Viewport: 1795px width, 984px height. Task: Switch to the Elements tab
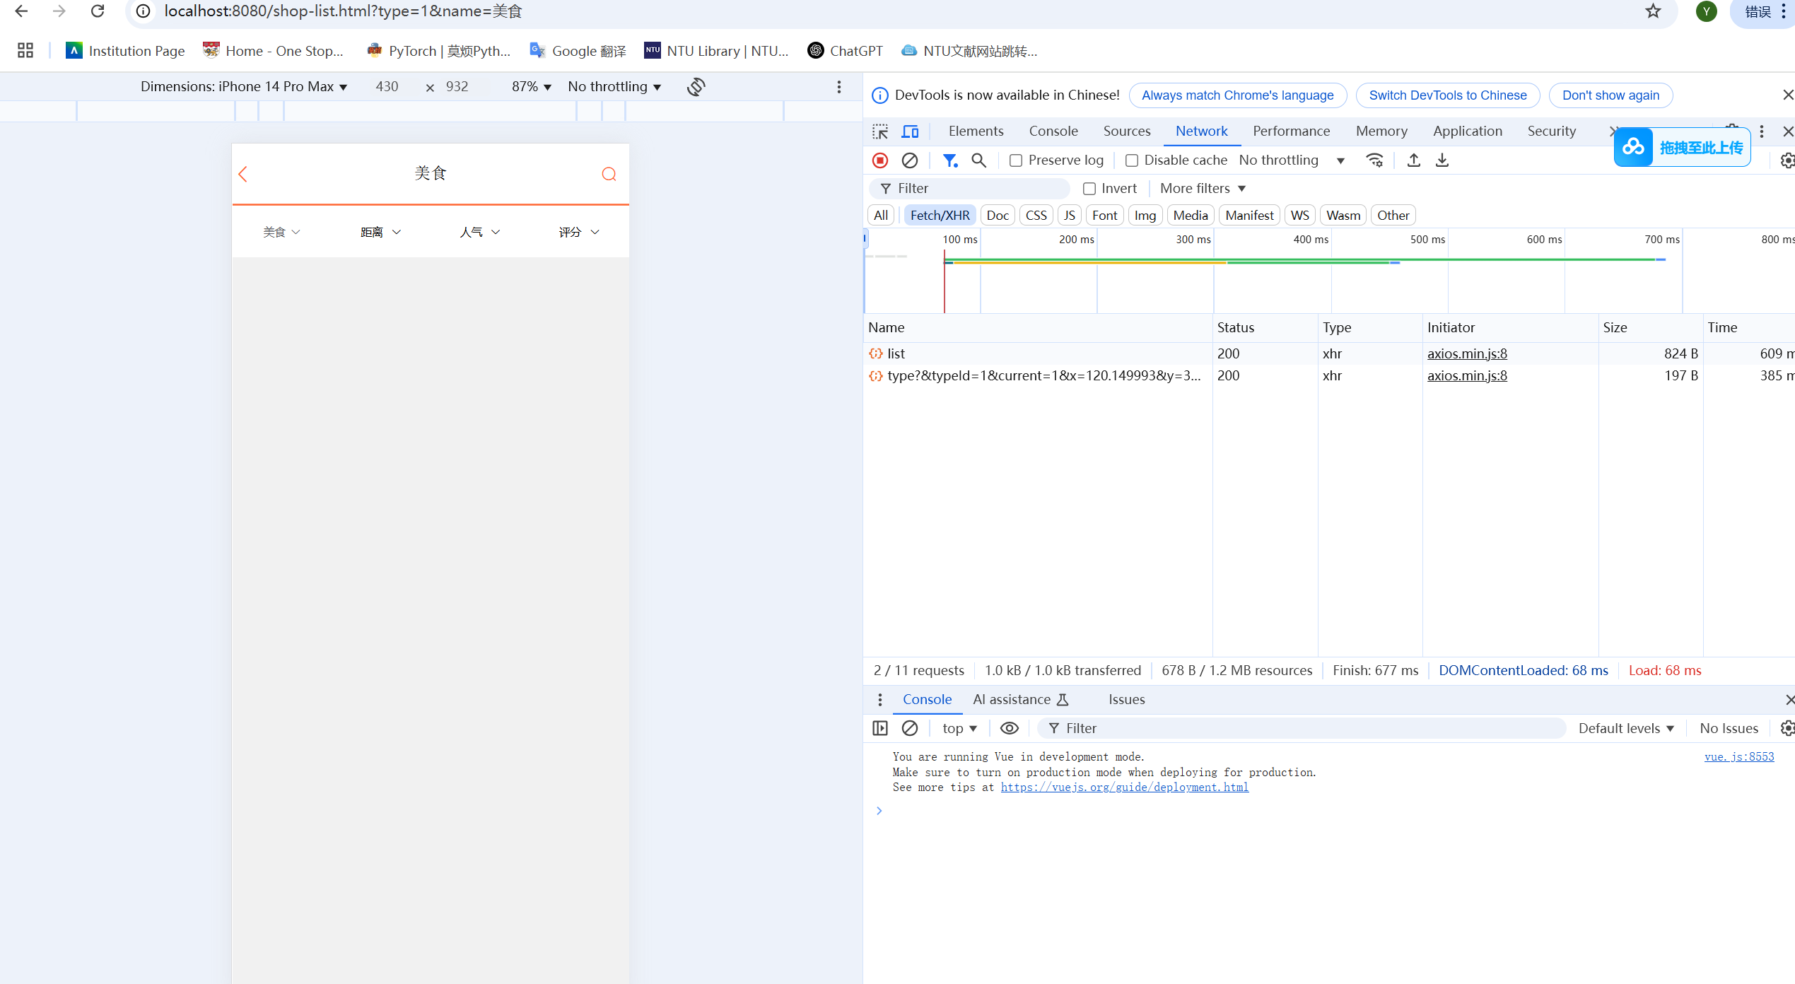(976, 131)
